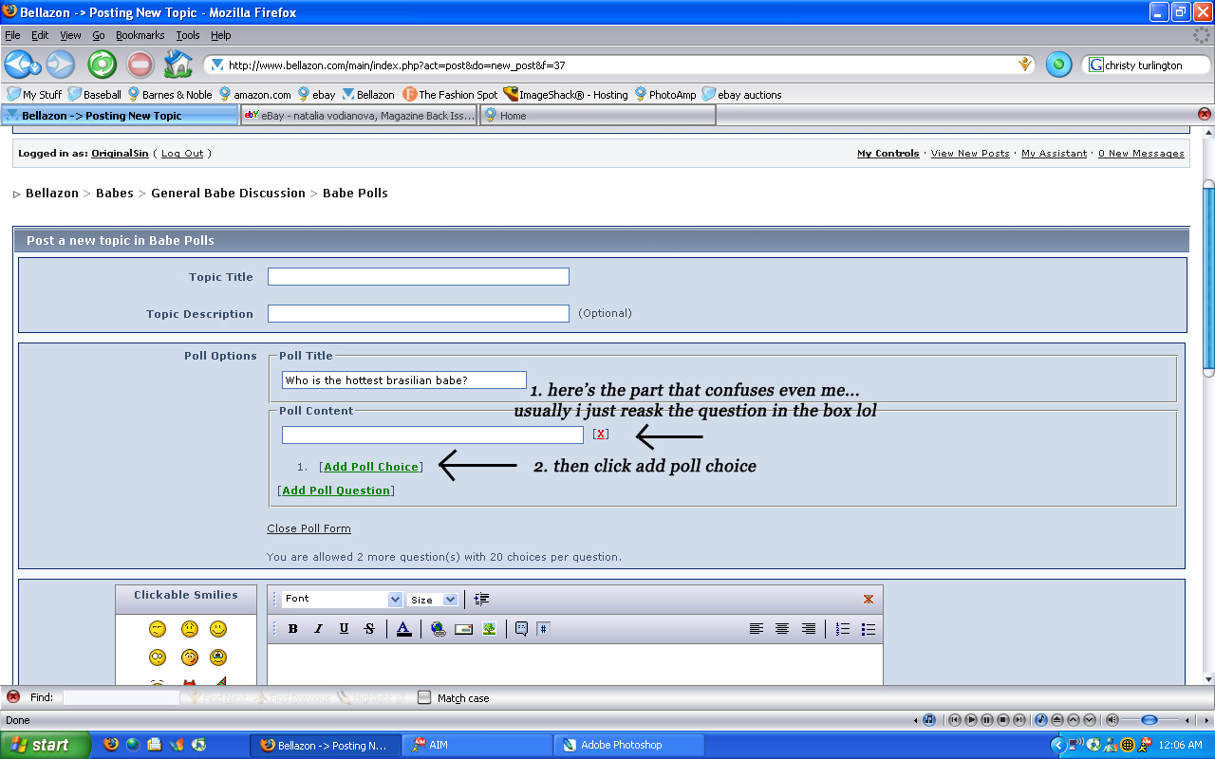Center-align text in the editor
The width and height of the screenshot is (1215, 759).
[x=782, y=629]
